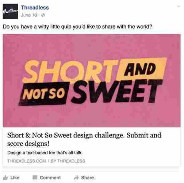Viewport: 184px width, 183px height.
Task: Click the Share arrow icon
Action: coord(76,178)
